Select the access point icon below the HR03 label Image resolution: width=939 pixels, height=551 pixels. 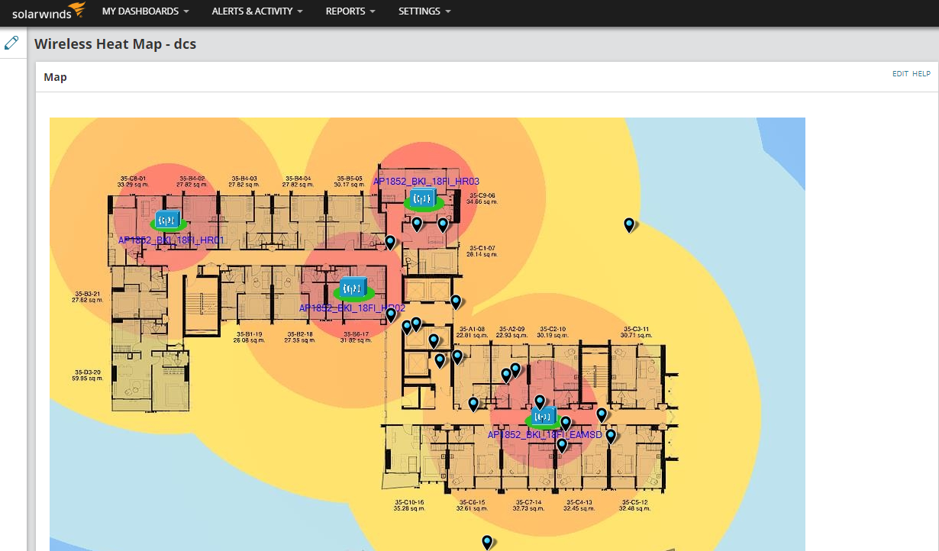coord(423,200)
